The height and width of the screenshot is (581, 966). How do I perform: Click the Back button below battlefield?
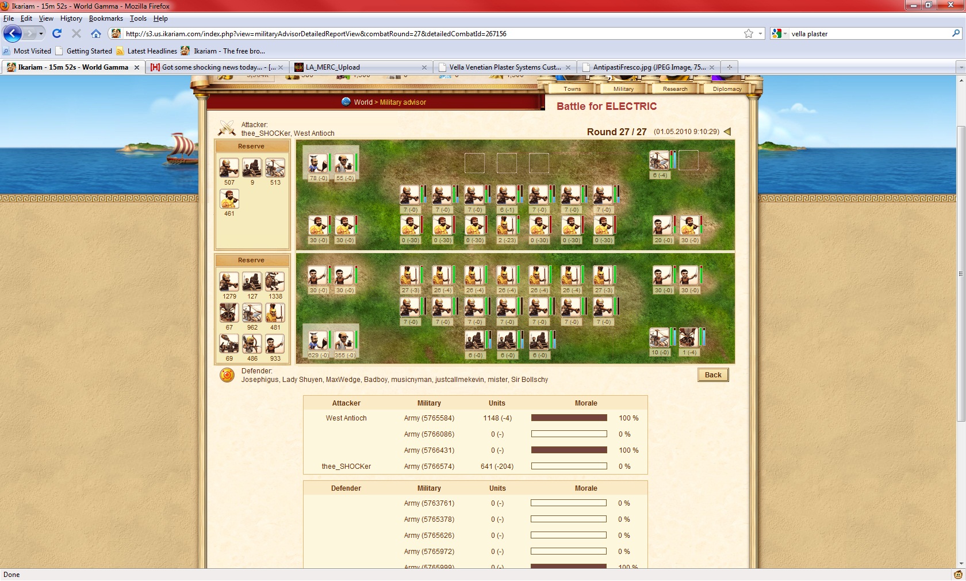(x=713, y=375)
